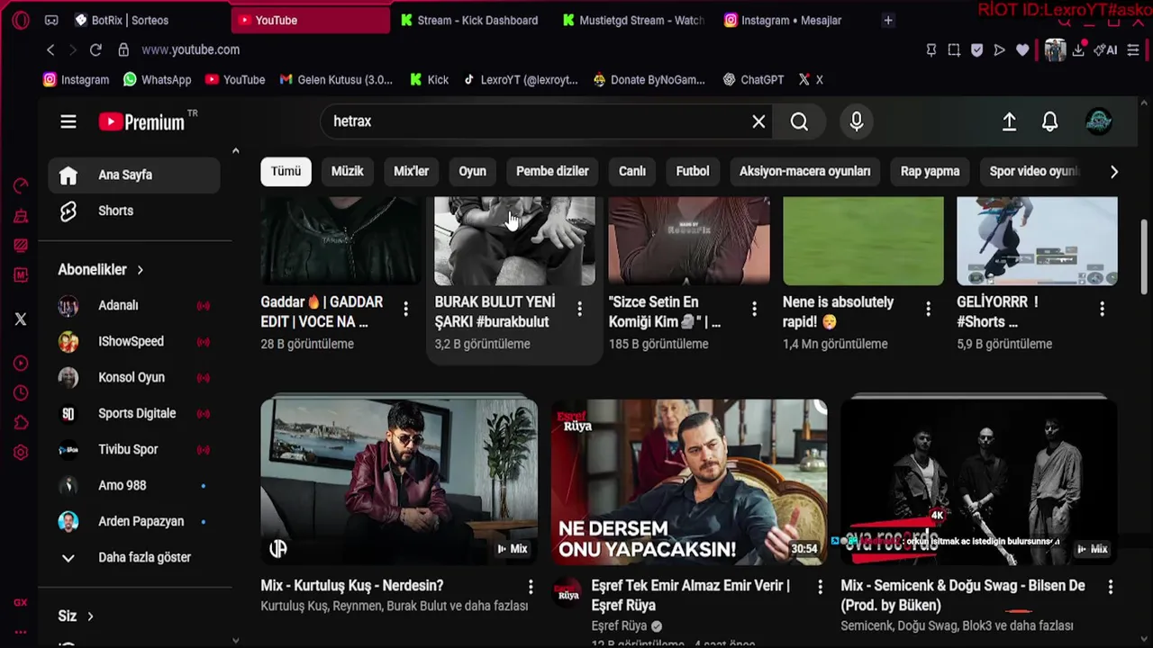Open a new browser tab plus button
1153x648 pixels.
pyautogui.click(x=888, y=20)
